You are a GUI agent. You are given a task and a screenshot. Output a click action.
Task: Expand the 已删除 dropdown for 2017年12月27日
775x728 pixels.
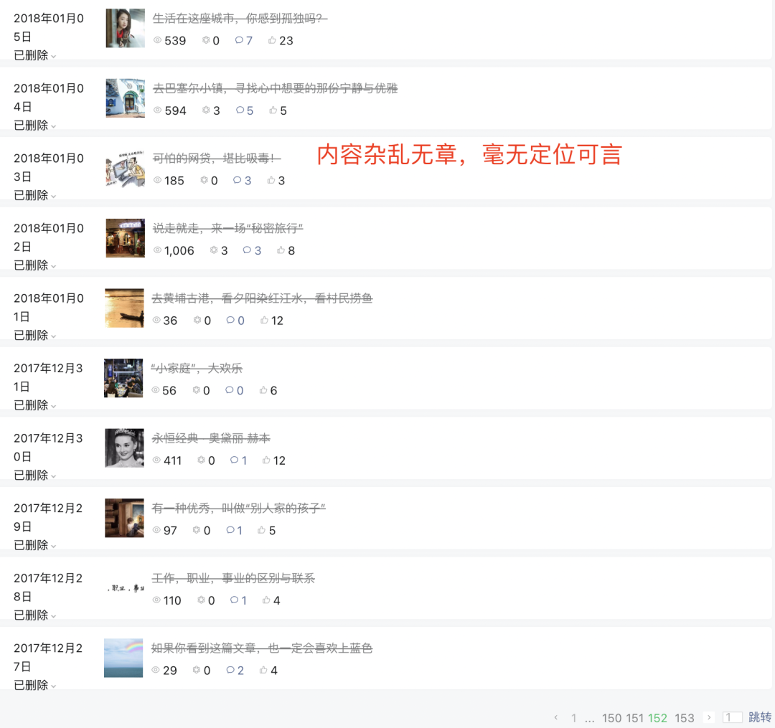pyautogui.click(x=34, y=685)
